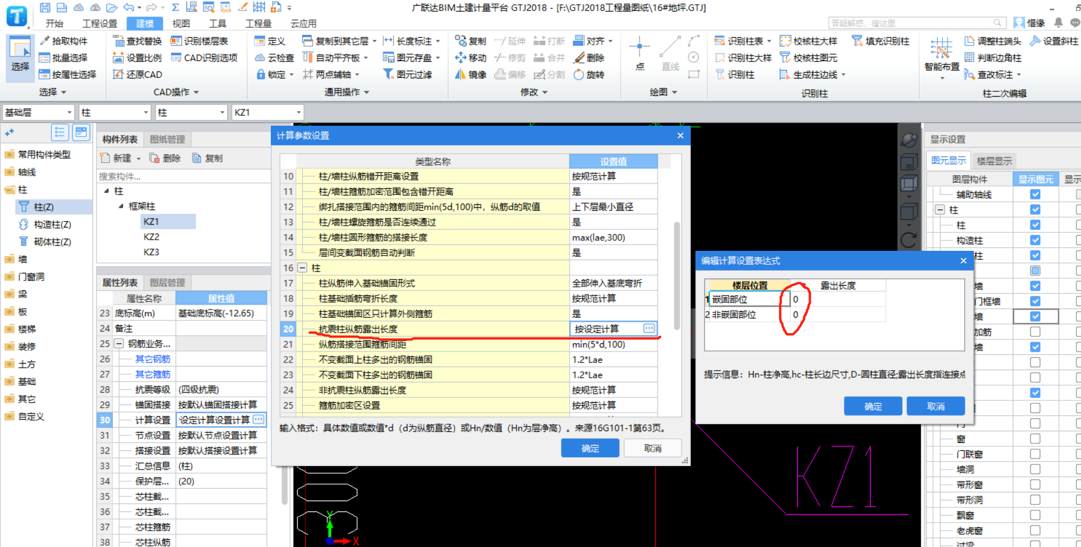Click the 复制 copy tool in ribbon
The image size is (1081, 547).
pos(471,41)
